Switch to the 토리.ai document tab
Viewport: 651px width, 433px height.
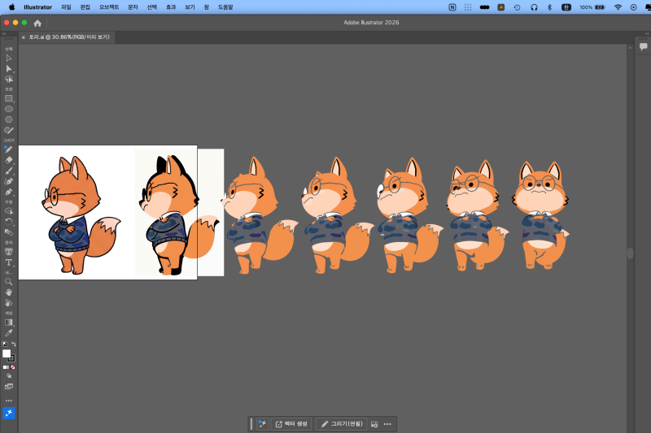69,37
